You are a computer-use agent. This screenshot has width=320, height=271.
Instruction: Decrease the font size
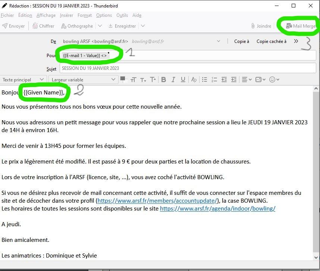(x=143, y=80)
